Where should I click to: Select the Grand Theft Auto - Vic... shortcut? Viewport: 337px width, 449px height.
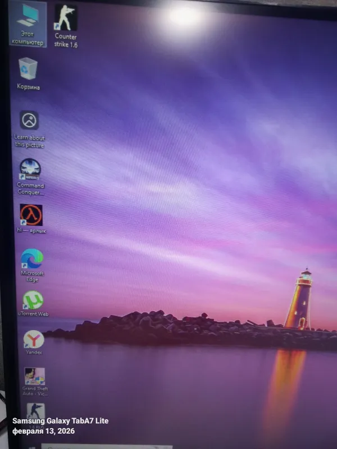coord(35,382)
